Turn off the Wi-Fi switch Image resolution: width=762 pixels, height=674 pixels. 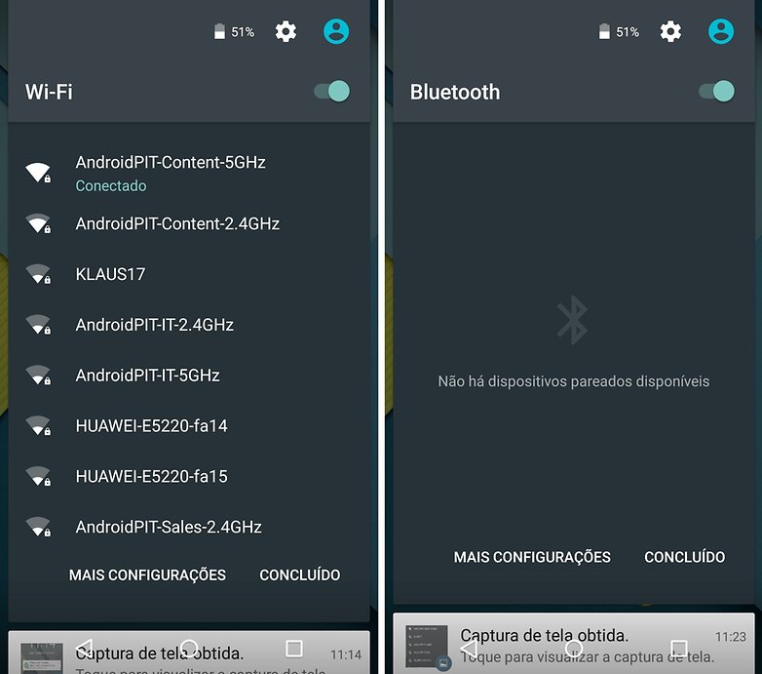click(x=332, y=91)
